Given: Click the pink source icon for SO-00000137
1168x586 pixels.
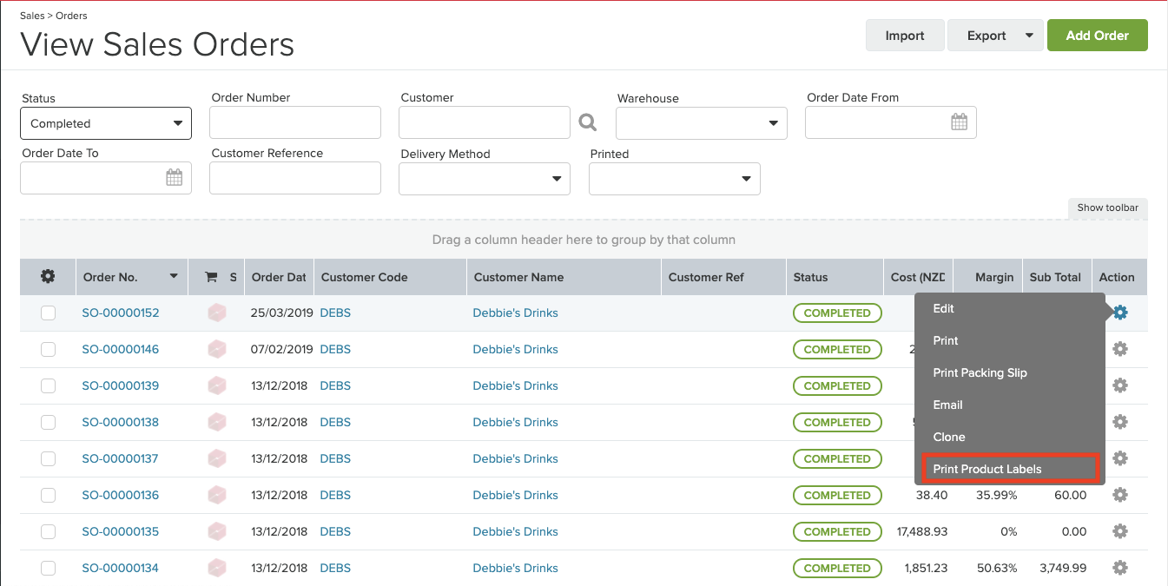Looking at the screenshot, I should (x=217, y=458).
